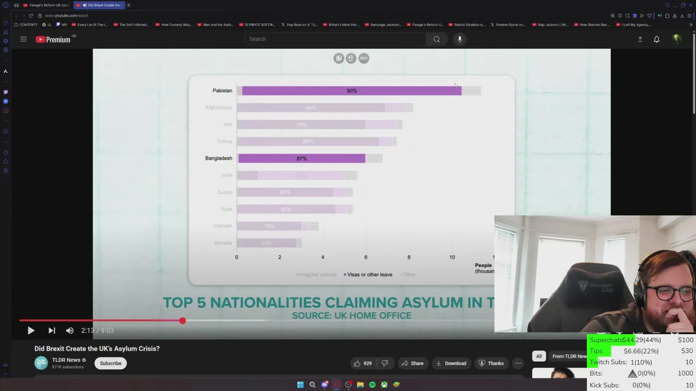
Task: Open Xbox app from taskbar
Action: [x=384, y=384]
